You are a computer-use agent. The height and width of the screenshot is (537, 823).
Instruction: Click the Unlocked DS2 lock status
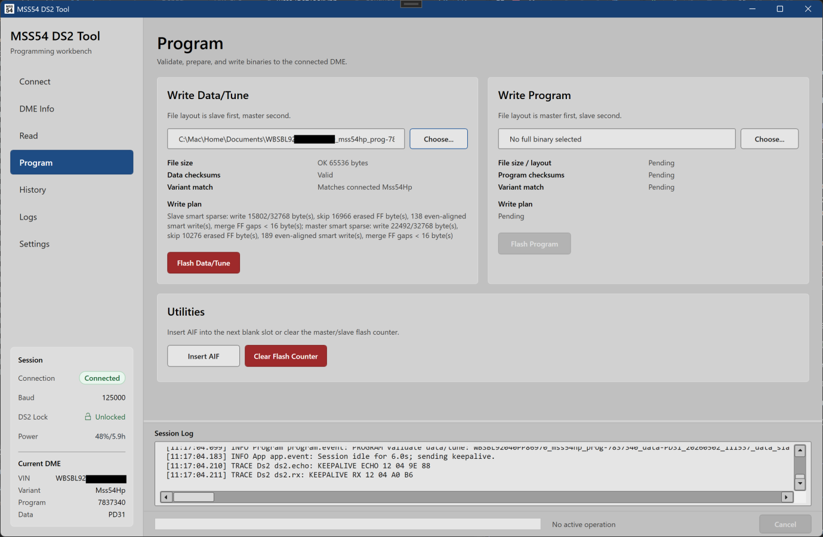click(x=110, y=417)
